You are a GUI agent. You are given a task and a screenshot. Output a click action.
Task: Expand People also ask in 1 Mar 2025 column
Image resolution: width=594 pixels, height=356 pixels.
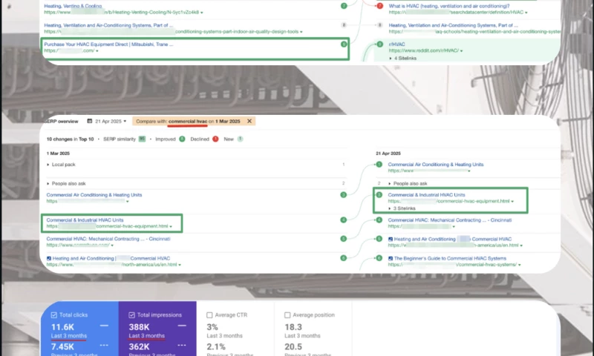[66, 183]
